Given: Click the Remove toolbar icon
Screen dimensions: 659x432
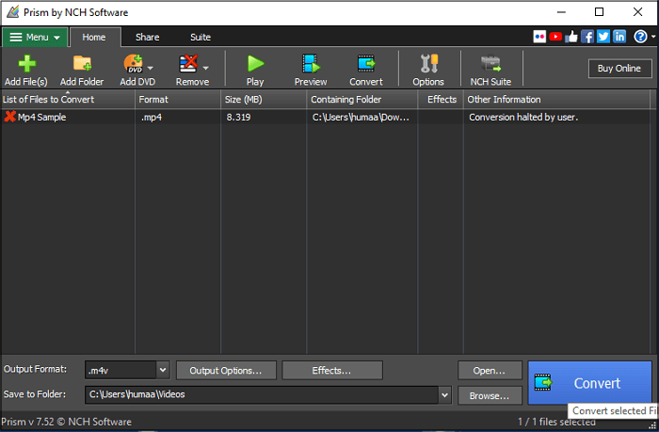Looking at the screenshot, I should (x=188, y=64).
